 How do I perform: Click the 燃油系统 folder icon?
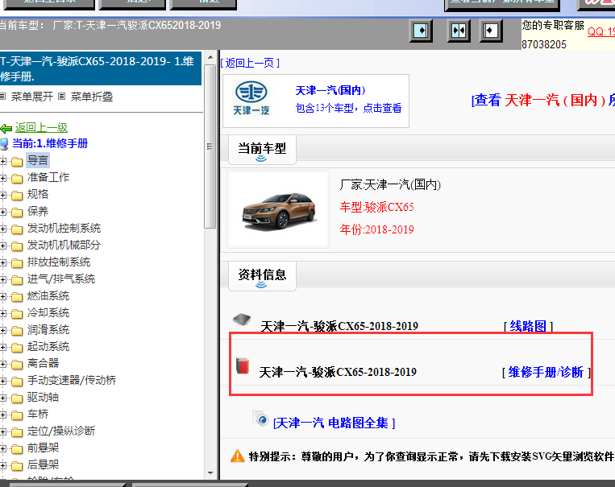[x=17, y=297]
